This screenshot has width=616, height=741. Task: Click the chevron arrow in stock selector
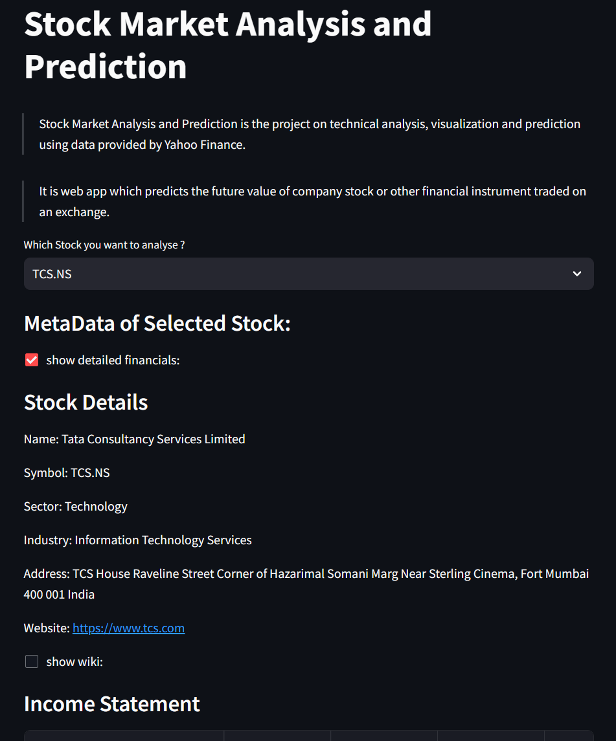(576, 274)
